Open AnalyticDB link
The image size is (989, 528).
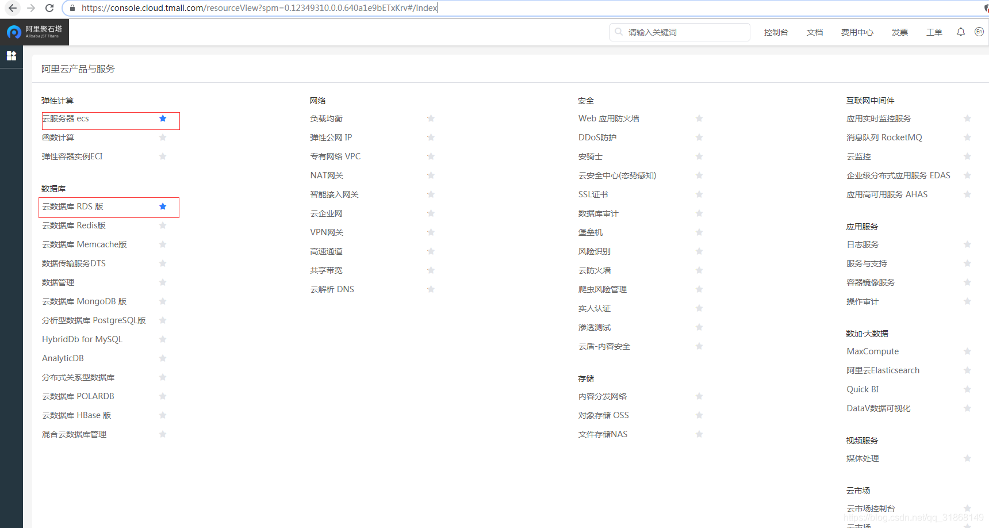63,358
